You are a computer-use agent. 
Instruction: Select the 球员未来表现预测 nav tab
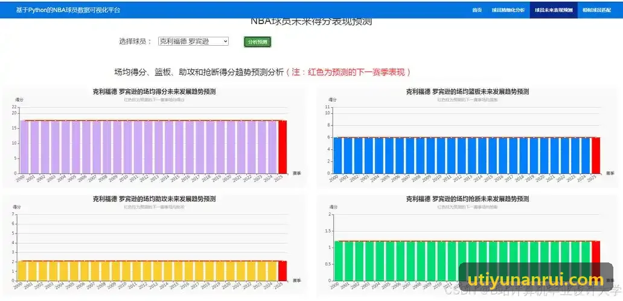coord(554,10)
